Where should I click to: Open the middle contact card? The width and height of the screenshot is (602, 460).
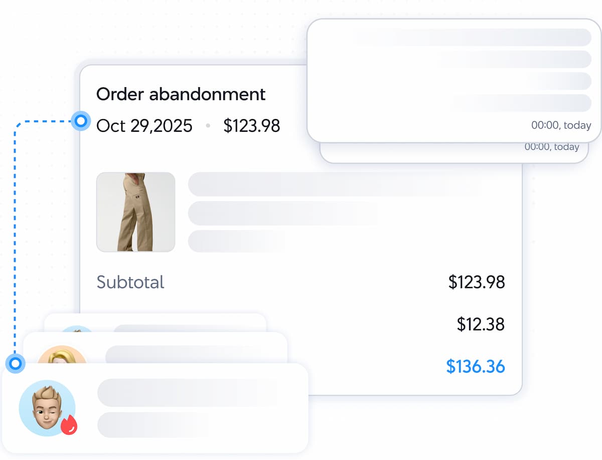pos(156,348)
